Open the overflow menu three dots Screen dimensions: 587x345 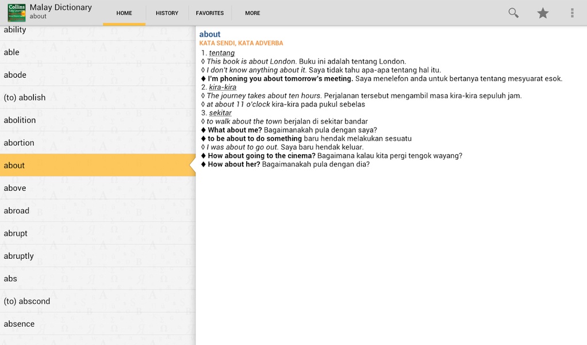(572, 13)
